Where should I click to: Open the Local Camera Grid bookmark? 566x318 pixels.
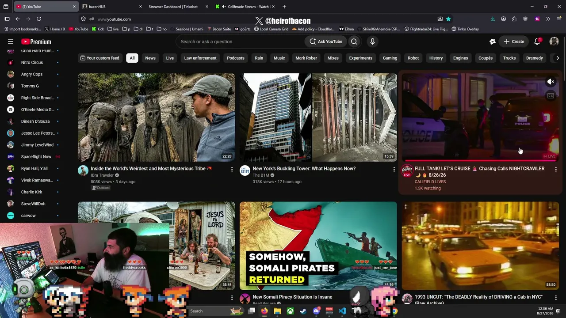click(x=271, y=29)
